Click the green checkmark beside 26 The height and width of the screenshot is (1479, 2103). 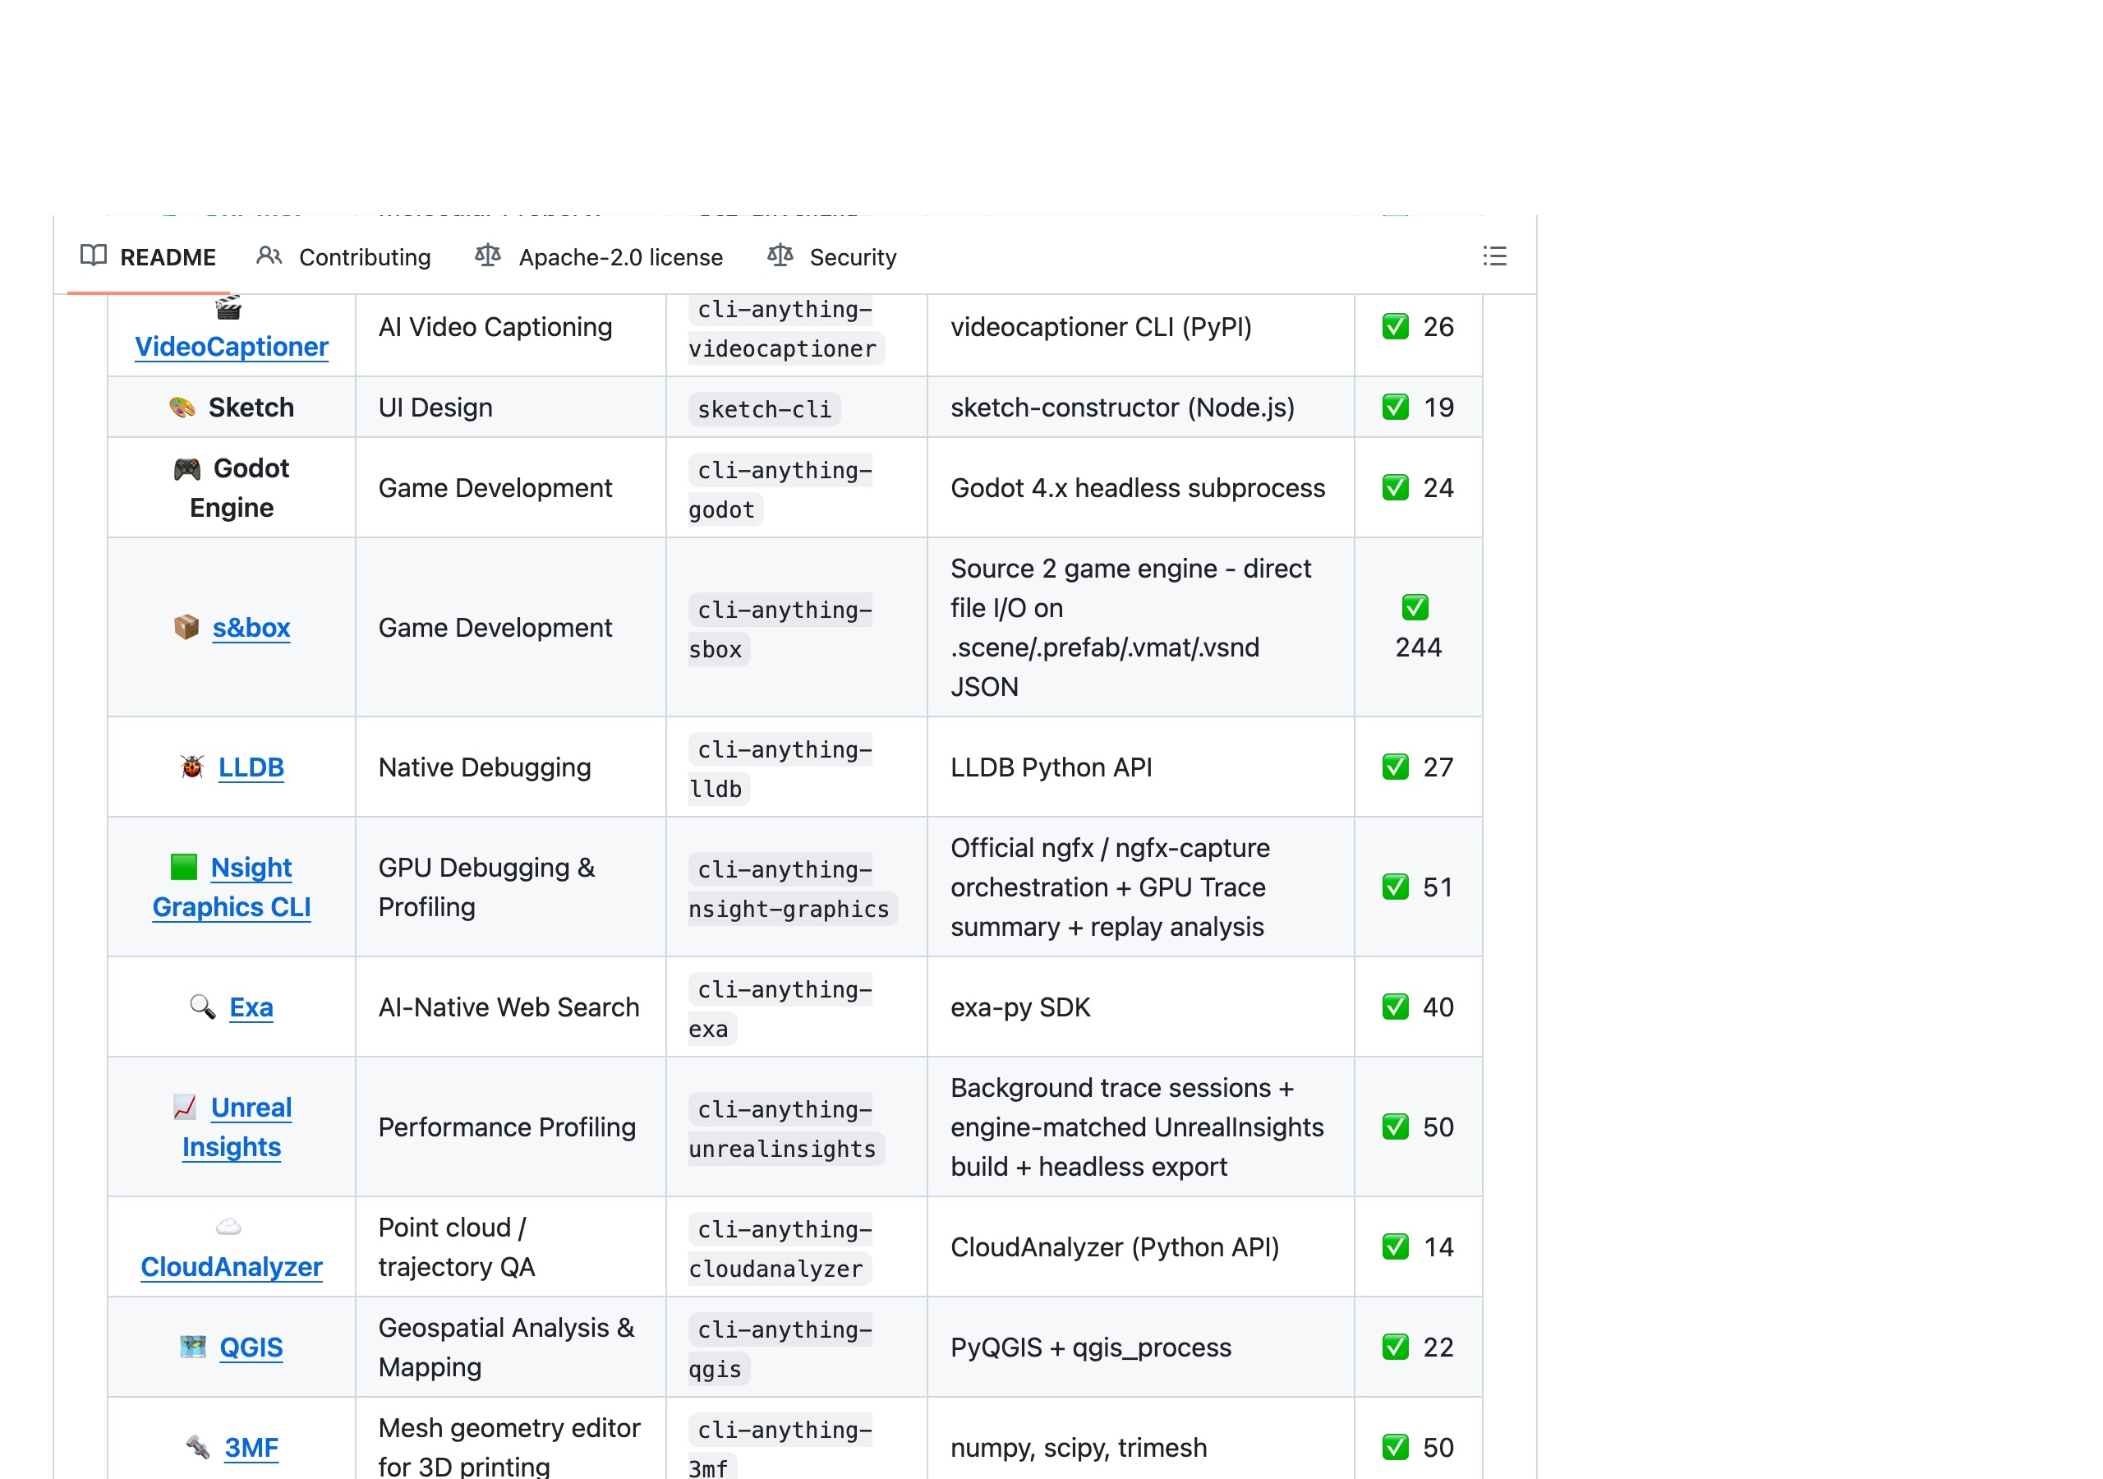[1395, 327]
